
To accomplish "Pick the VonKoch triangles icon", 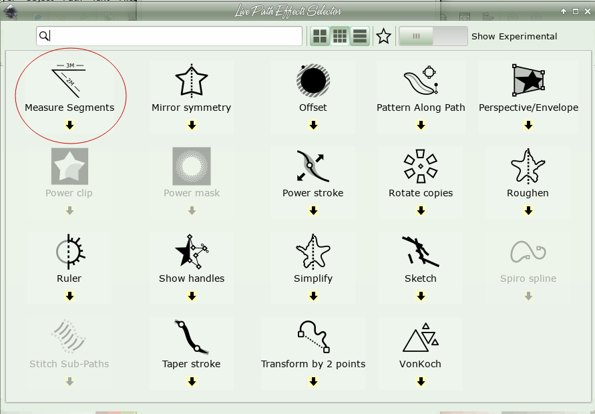I will (x=421, y=337).
